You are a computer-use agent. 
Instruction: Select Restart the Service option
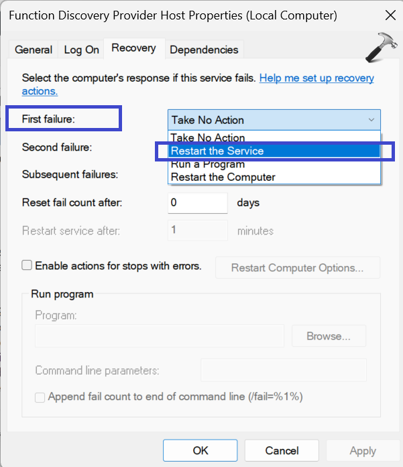coord(217,151)
